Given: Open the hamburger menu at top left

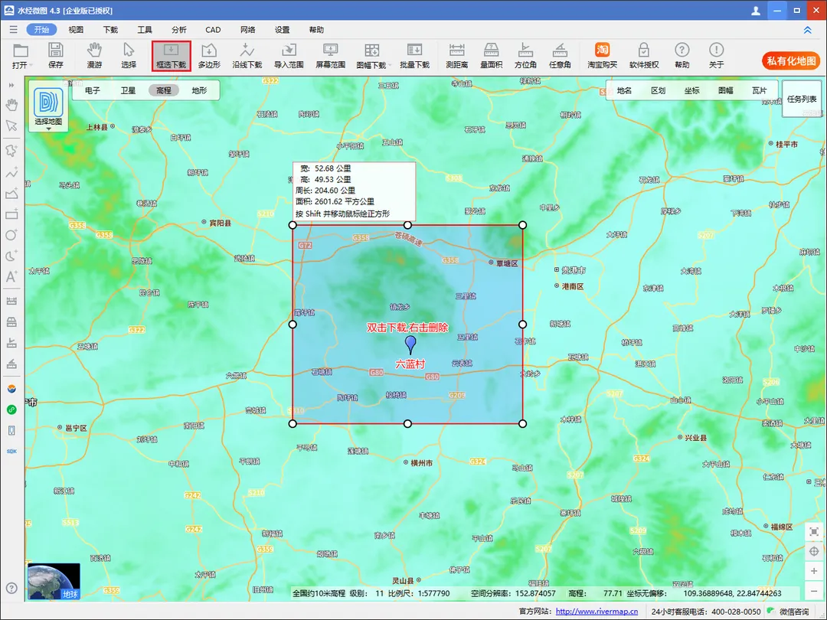Looking at the screenshot, I should (13, 30).
